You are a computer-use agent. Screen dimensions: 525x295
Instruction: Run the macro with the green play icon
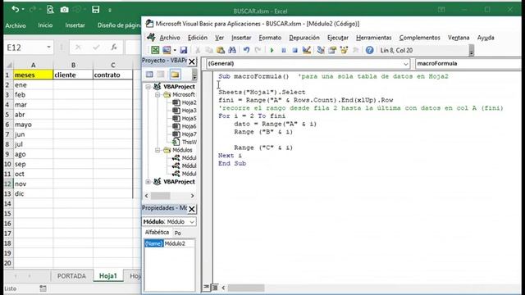272,50
